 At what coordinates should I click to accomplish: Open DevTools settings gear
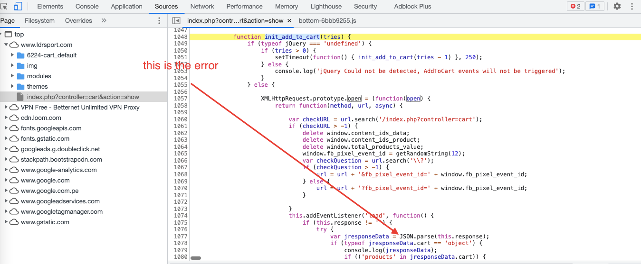coord(617,7)
